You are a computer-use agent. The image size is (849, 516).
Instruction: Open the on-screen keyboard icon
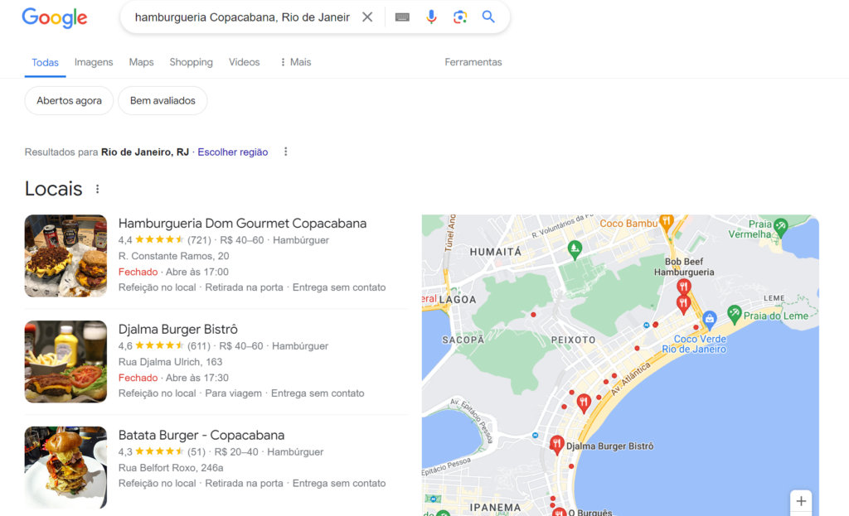click(x=402, y=17)
